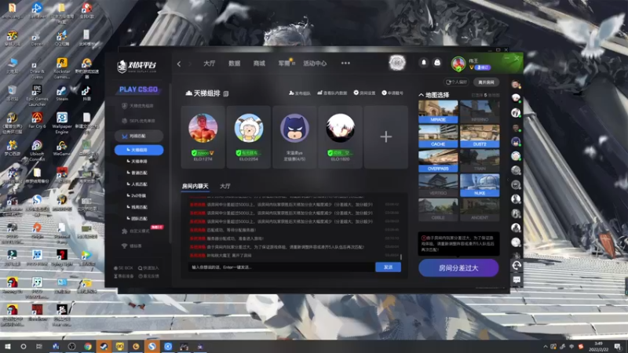Toggle the MIRAGE map selection
This screenshot has width=628, height=353.
coord(438,111)
